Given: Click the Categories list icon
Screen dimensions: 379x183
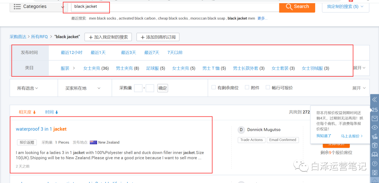Looking at the screenshot, I should pos(17,7).
